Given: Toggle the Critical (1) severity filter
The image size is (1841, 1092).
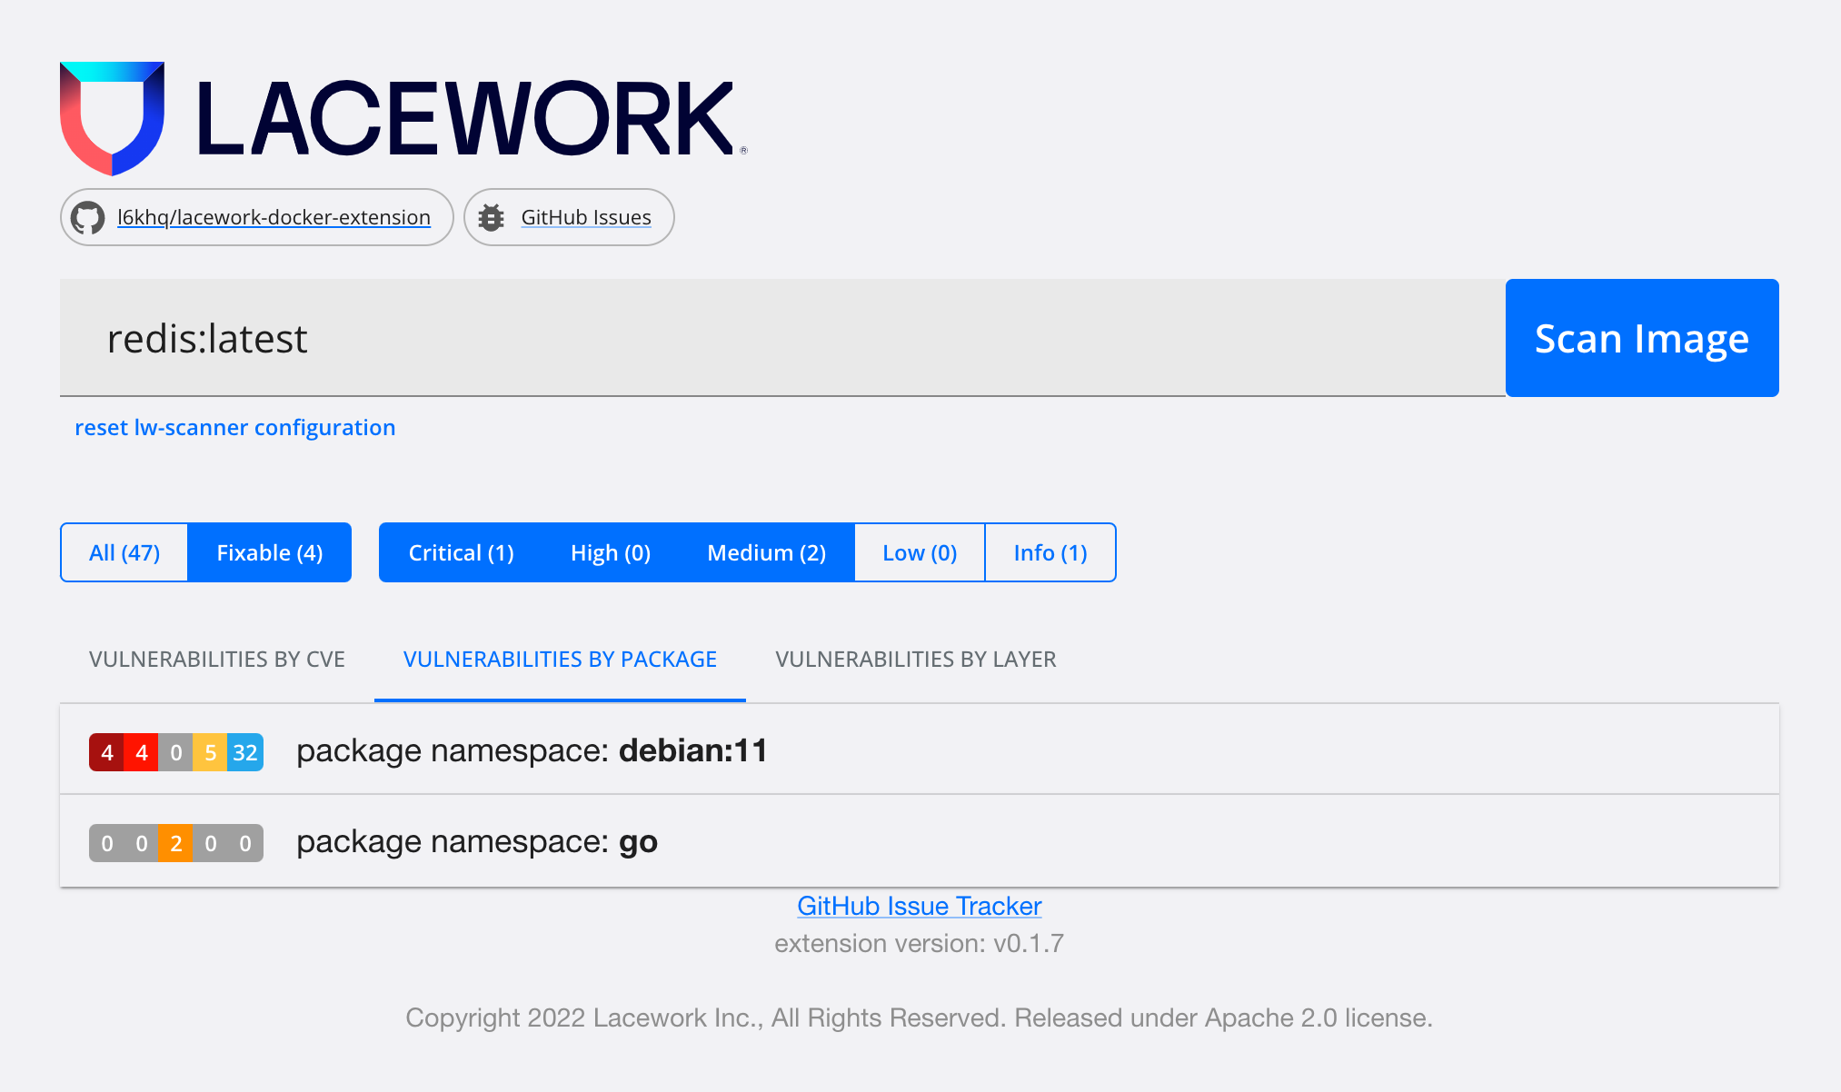Looking at the screenshot, I should click(461, 552).
